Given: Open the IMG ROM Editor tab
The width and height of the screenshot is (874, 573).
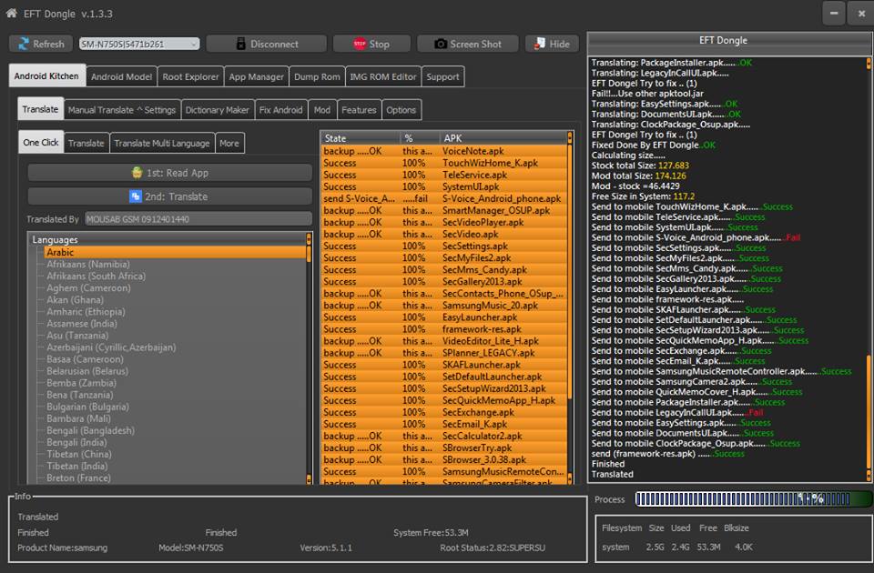Looking at the screenshot, I should pos(383,76).
